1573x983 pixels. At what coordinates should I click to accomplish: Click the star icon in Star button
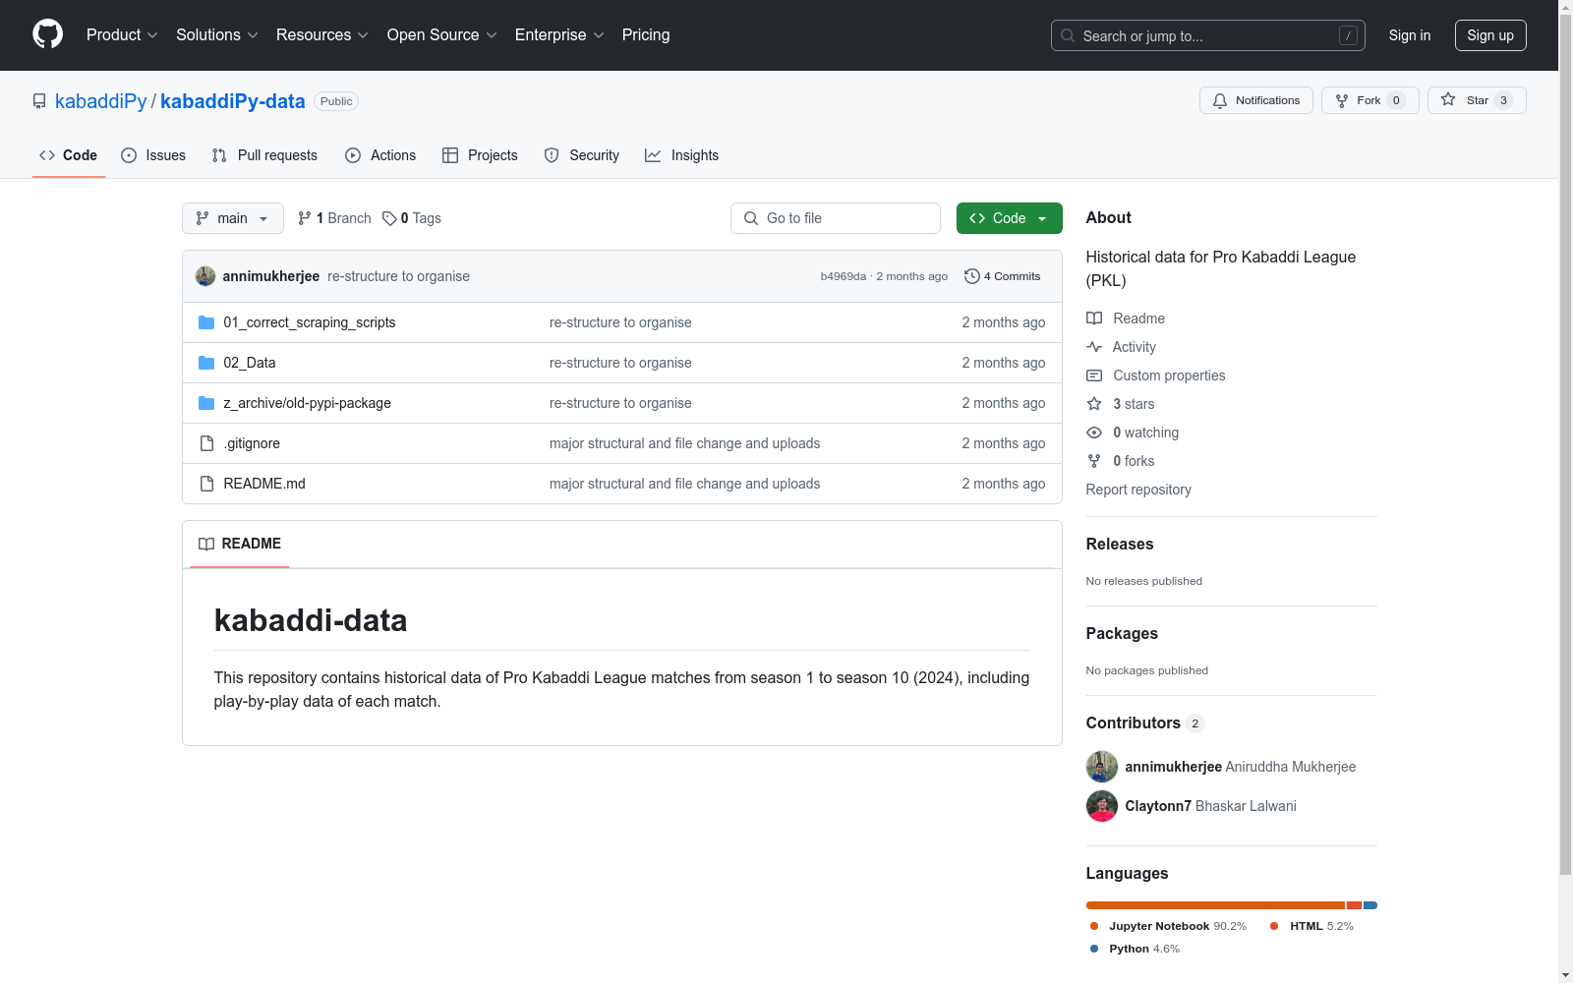click(x=1448, y=99)
